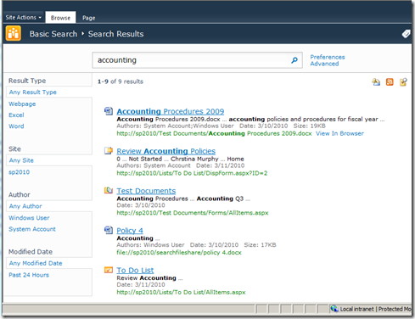
Task: Open the policy 4.docx file URL
Action: [179, 253]
